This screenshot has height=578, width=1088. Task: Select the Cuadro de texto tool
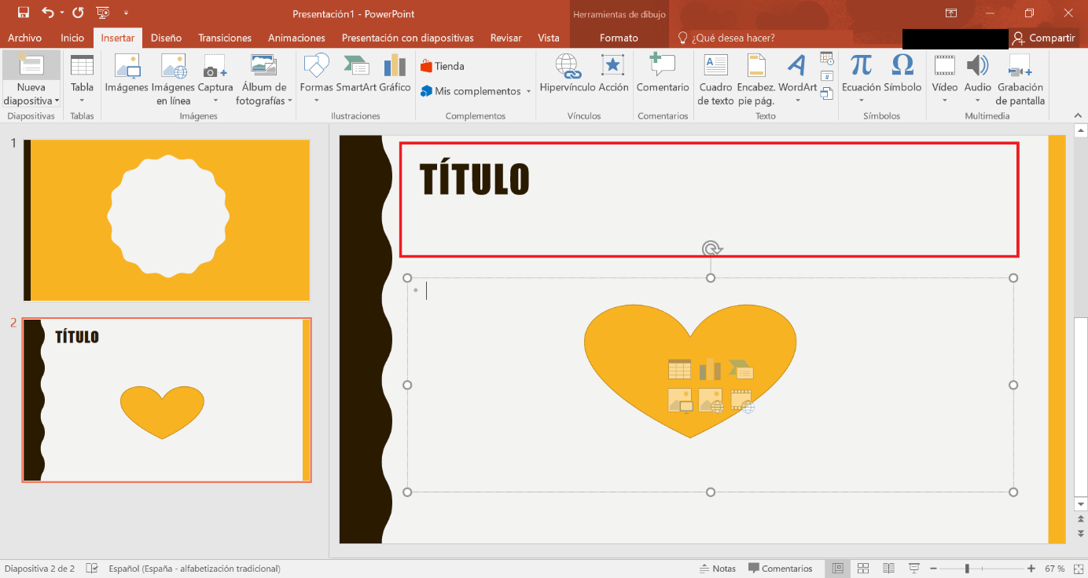715,79
